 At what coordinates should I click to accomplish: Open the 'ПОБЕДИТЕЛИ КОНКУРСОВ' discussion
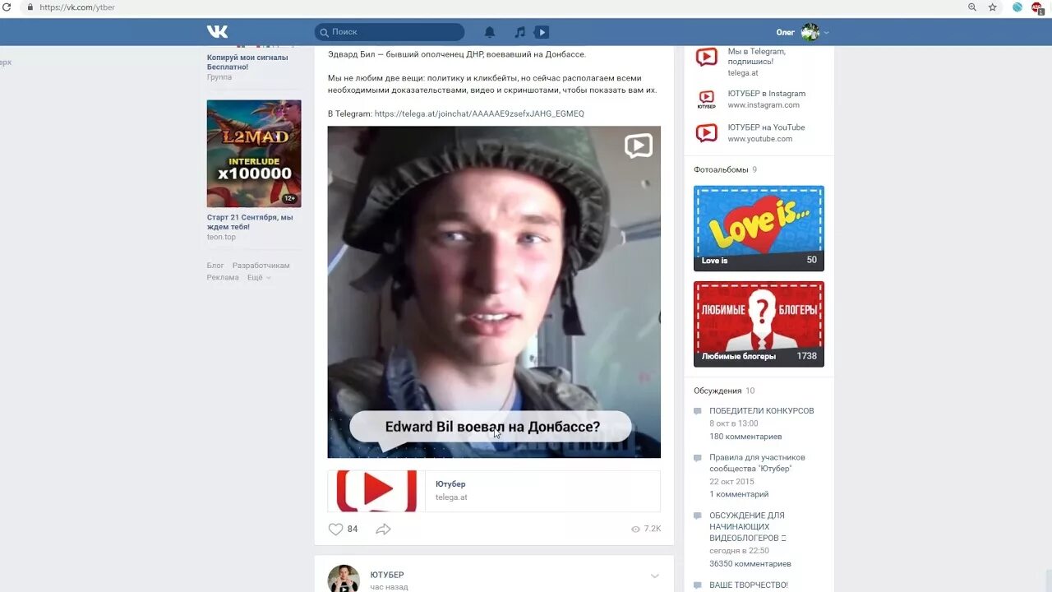(x=760, y=409)
